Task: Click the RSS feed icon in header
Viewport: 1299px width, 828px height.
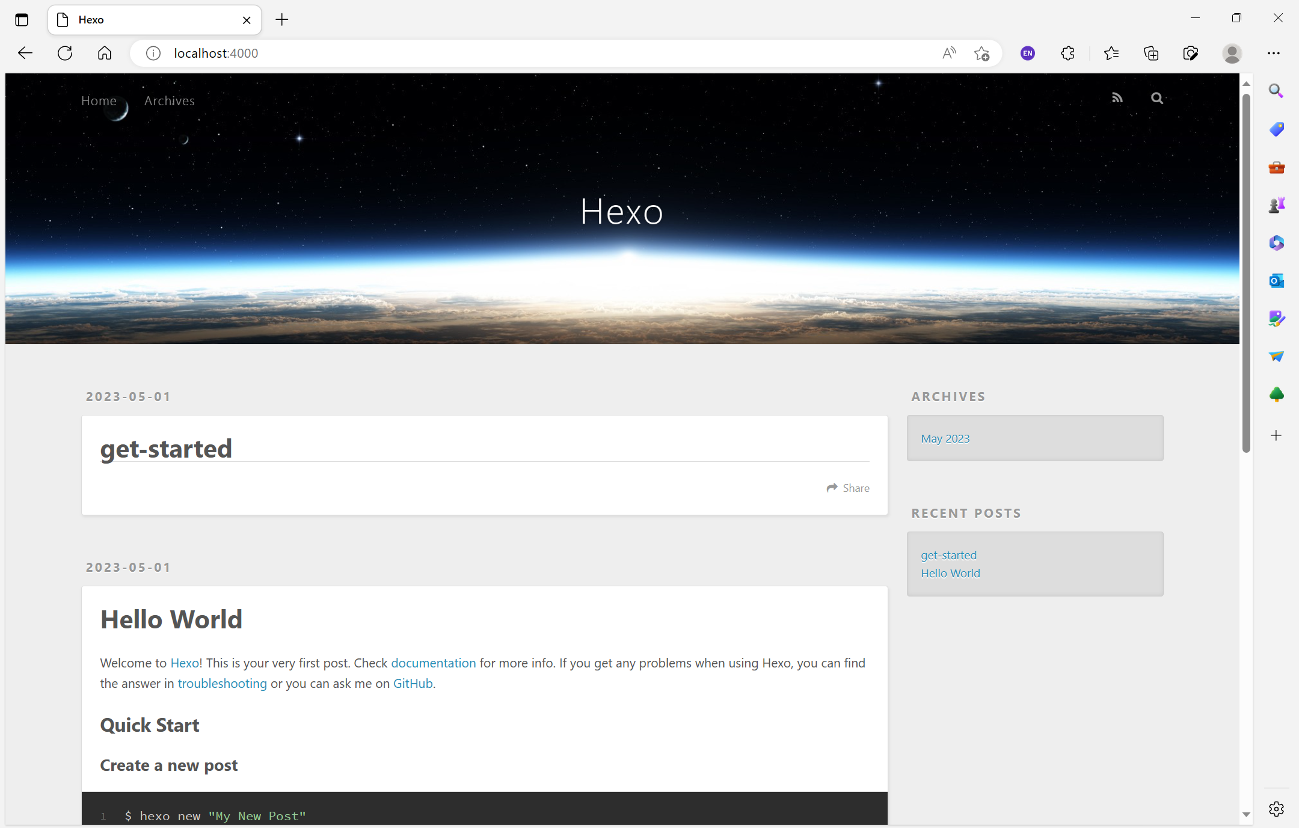Action: tap(1117, 98)
